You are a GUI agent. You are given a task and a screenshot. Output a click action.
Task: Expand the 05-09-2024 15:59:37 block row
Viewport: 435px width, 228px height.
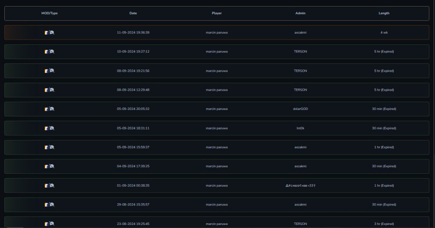[217, 147]
